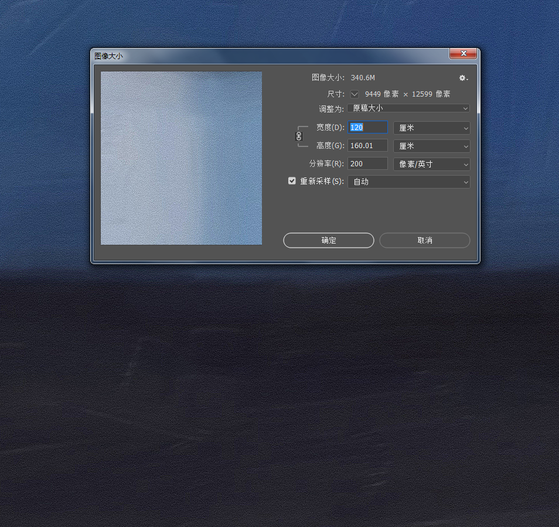Open the height unit 厘米 dropdown
559x527 pixels.
432,146
